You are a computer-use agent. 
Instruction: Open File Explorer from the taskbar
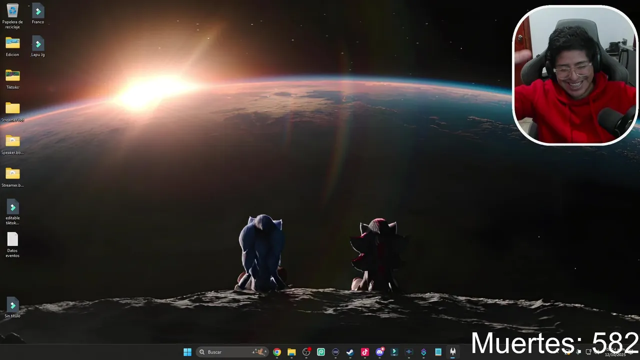[x=291, y=352]
